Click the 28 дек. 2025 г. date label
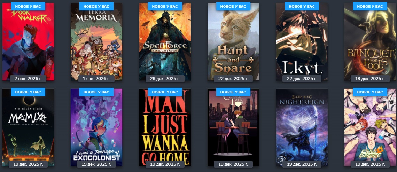The width and height of the screenshot is (397, 172). point(165,79)
